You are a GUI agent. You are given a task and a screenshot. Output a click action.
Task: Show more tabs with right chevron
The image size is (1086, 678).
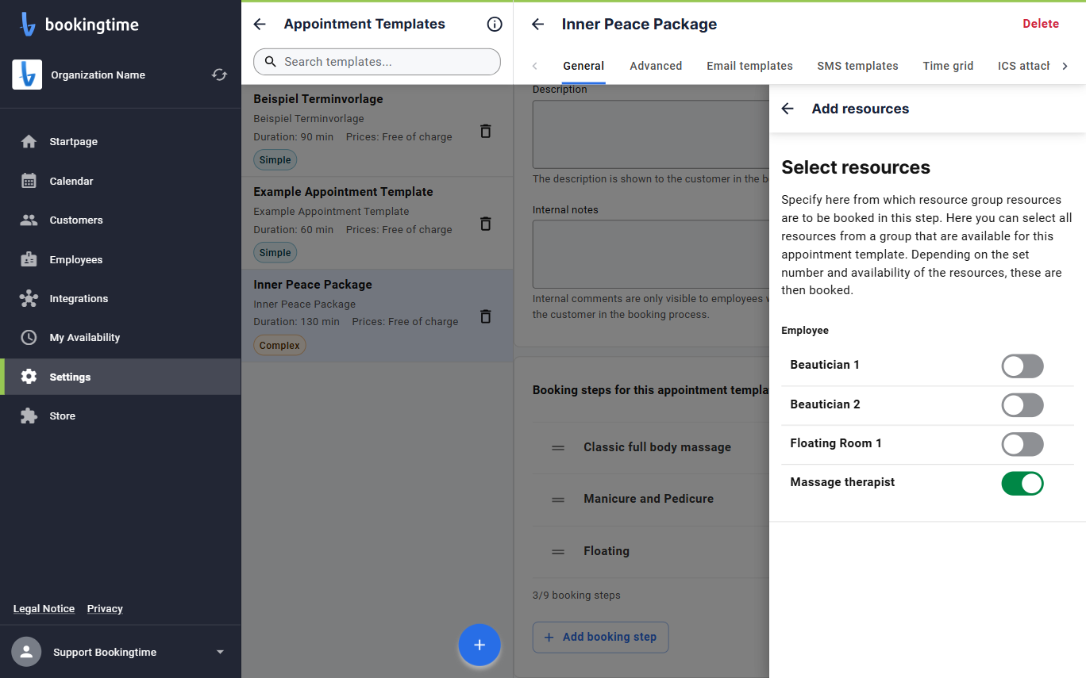(1065, 66)
